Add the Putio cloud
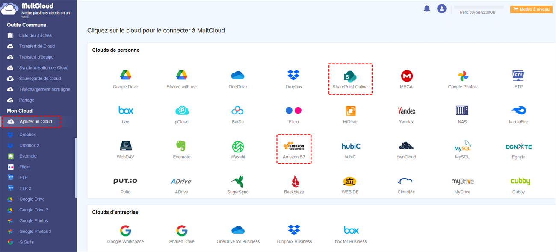The height and width of the screenshot is (252, 556). click(x=125, y=185)
